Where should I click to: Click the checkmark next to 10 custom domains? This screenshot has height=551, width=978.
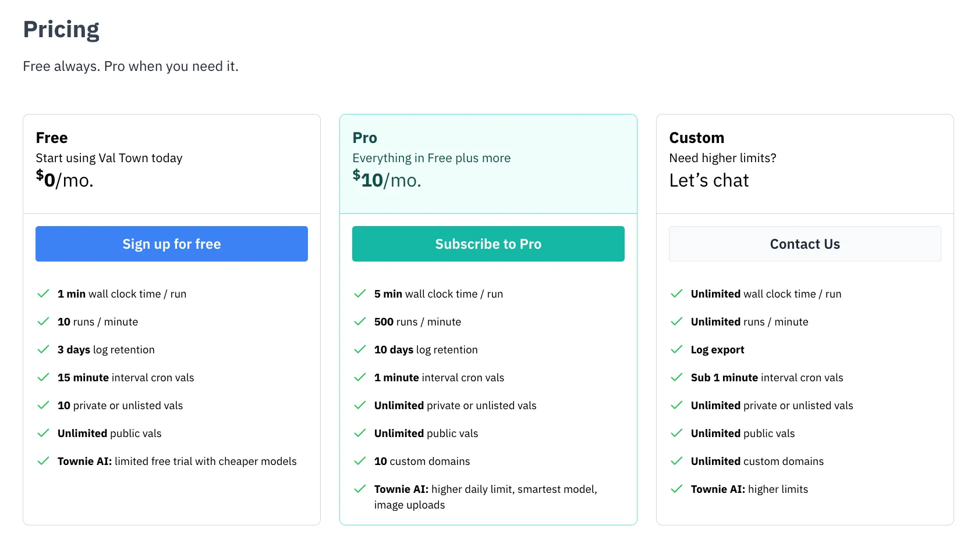[x=360, y=461]
